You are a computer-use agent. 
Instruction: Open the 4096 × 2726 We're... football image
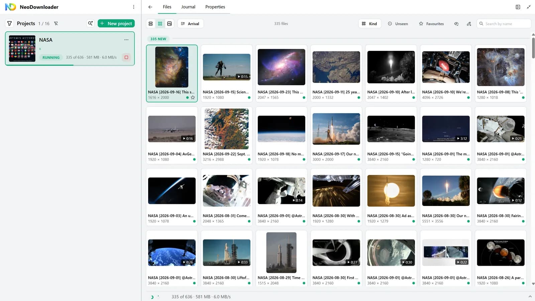pyautogui.click(x=446, y=67)
